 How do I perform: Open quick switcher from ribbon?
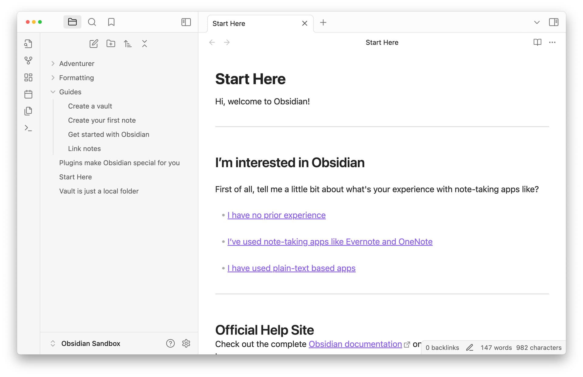(x=28, y=44)
